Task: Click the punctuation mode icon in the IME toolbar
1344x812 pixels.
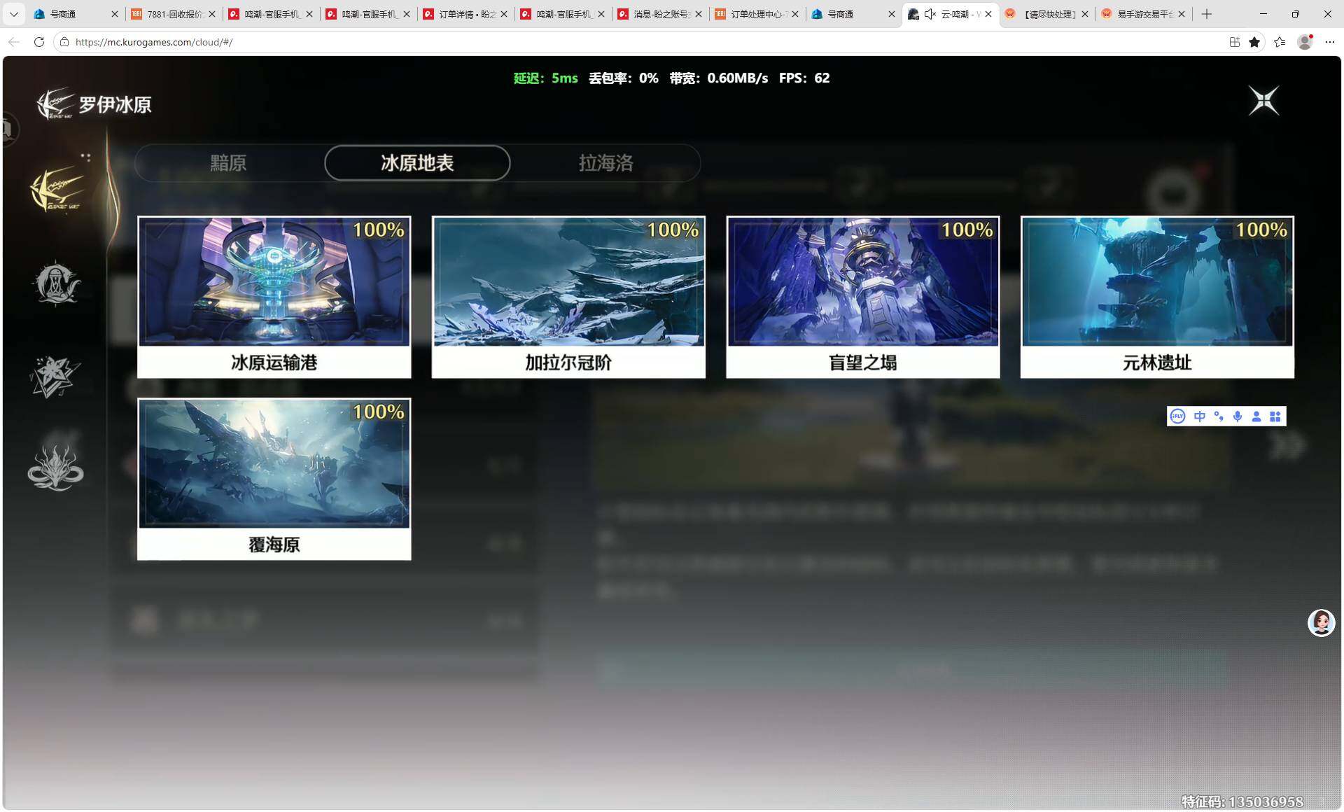Action: pyautogui.click(x=1219, y=416)
